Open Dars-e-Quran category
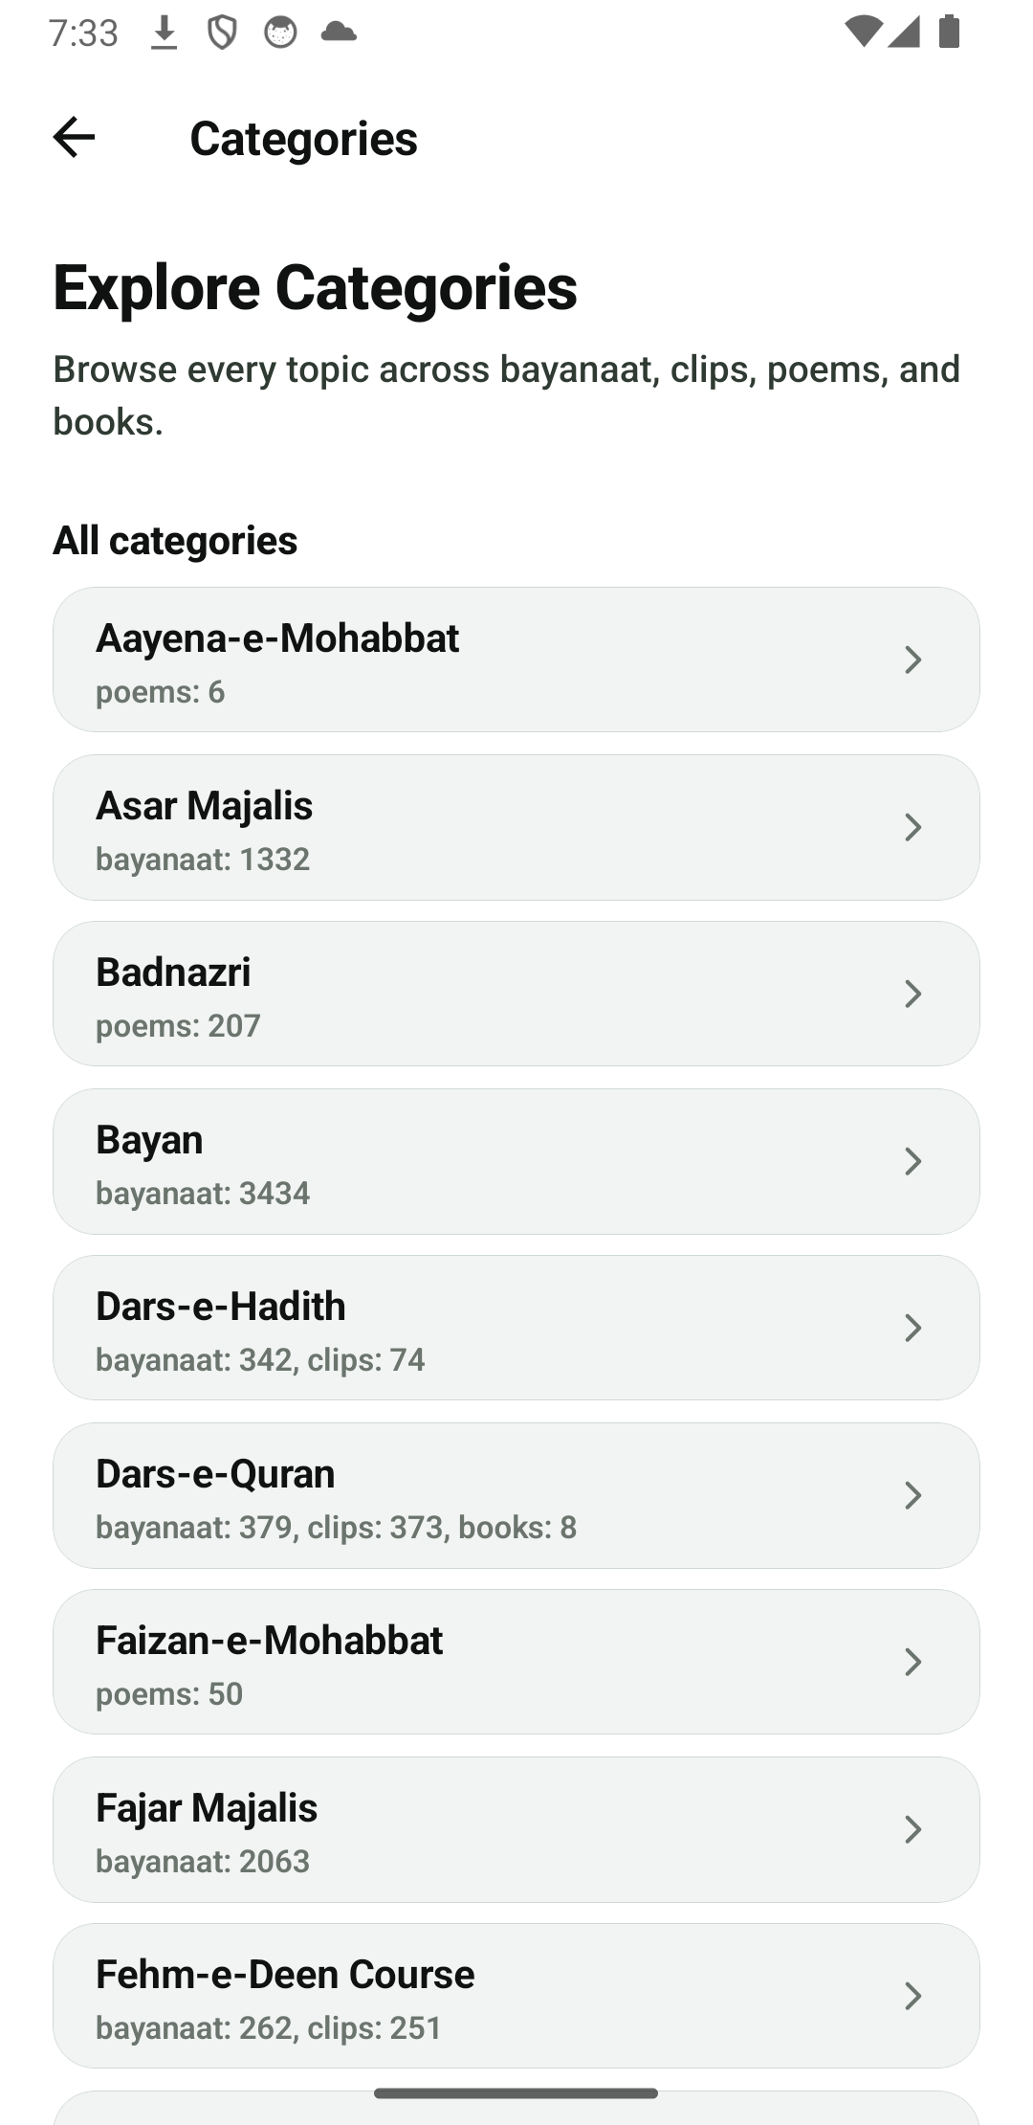The height and width of the screenshot is (2125, 1033). click(516, 1495)
